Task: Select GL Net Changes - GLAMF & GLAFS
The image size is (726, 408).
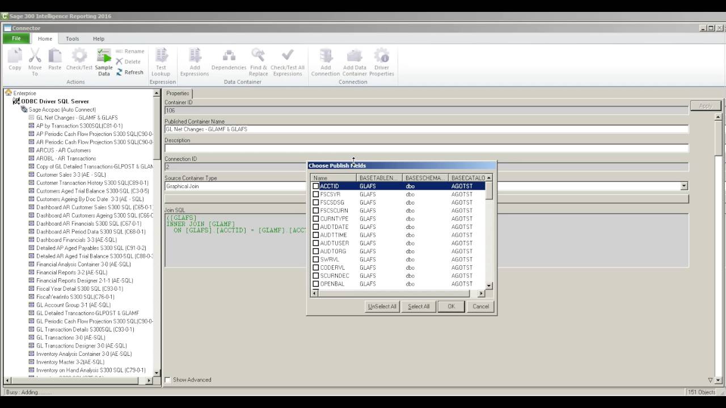Action: 77,117
